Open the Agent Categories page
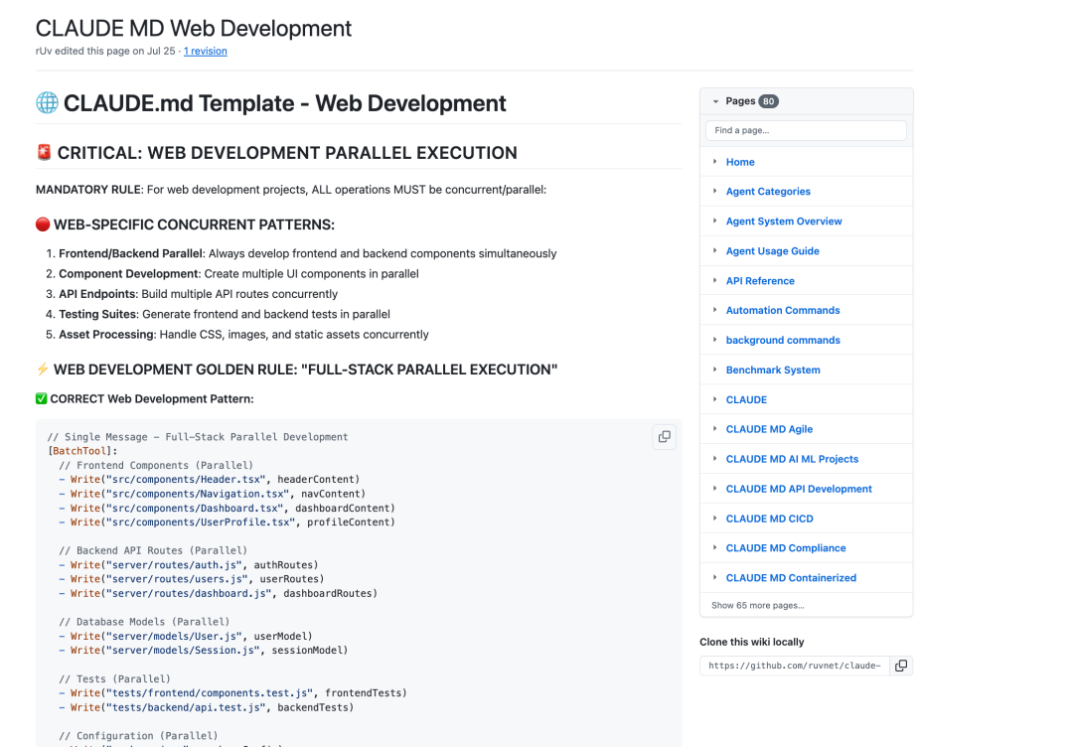Viewport: 1073px width, 747px height. point(768,192)
